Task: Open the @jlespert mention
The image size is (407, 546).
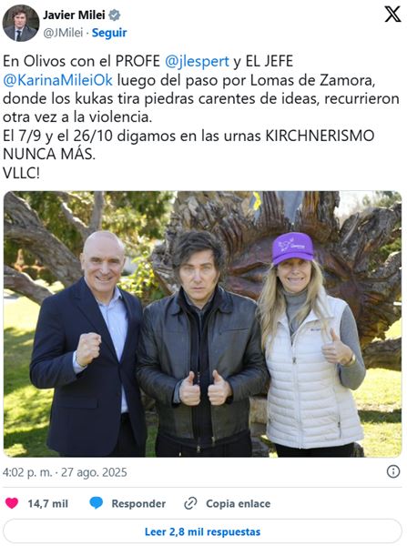Action: coord(197,61)
